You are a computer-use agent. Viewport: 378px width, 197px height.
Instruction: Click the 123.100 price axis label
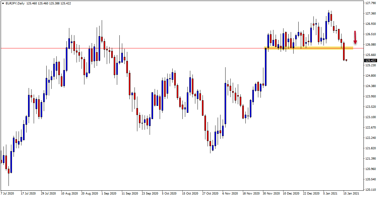tap(370, 117)
